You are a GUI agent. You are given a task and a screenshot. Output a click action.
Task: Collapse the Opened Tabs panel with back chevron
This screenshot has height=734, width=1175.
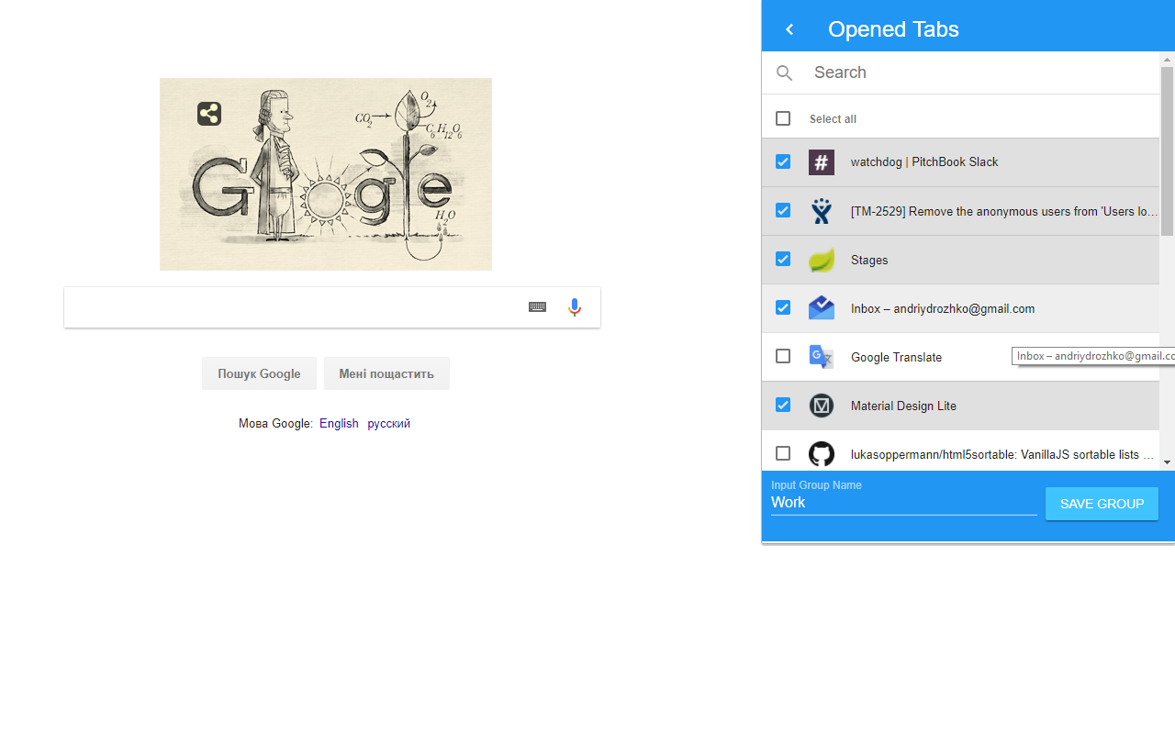click(x=789, y=28)
